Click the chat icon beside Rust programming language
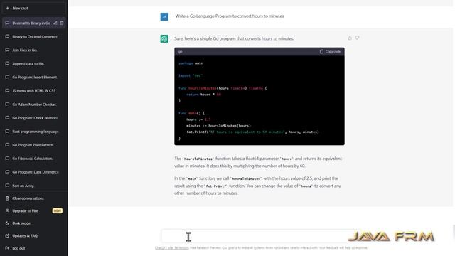455x256 pixels. (x=7, y=132)
